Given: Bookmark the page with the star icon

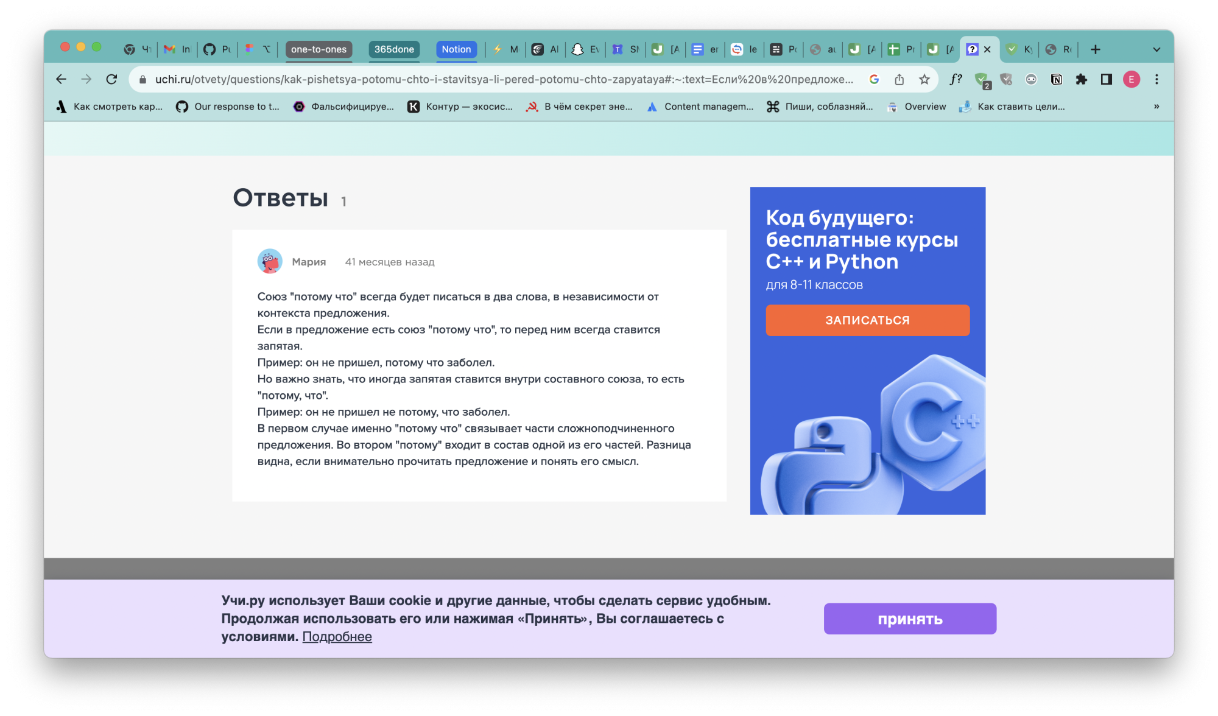Looking at the screenshot, I should click(924, 79).
